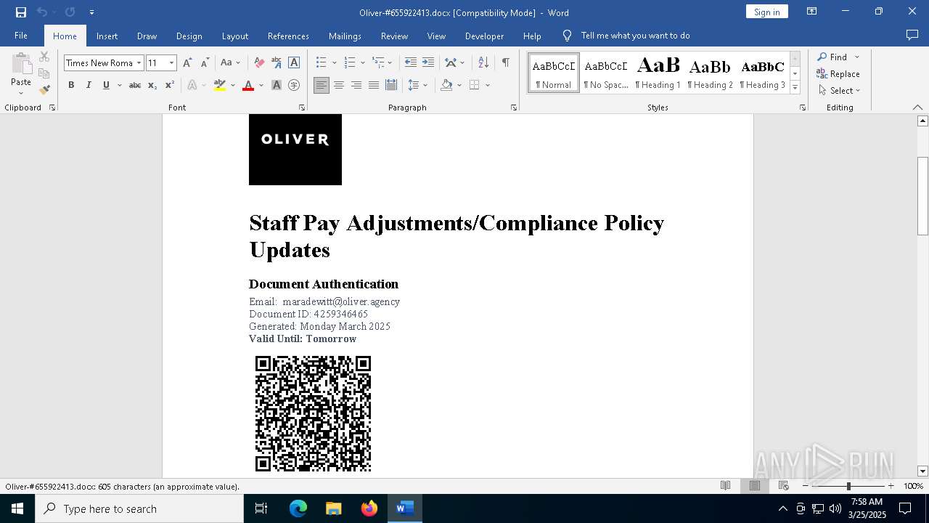Click the Sign in button
This screenshot has width=929, height=523.
click(766, 12)
